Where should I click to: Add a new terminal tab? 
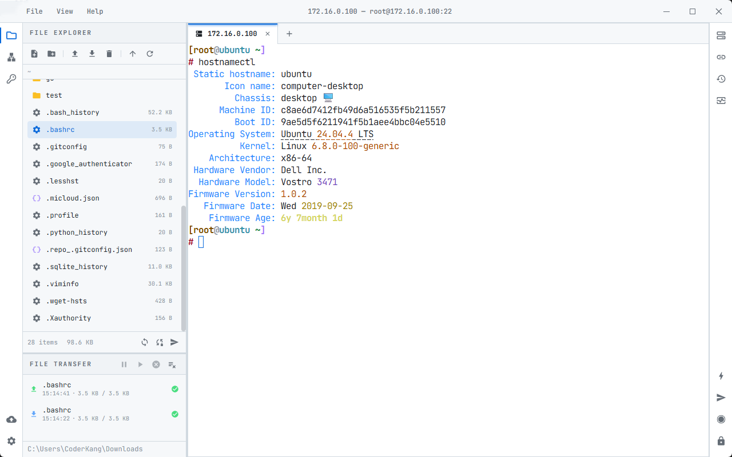pyautogui.click(x=289, y=34)
